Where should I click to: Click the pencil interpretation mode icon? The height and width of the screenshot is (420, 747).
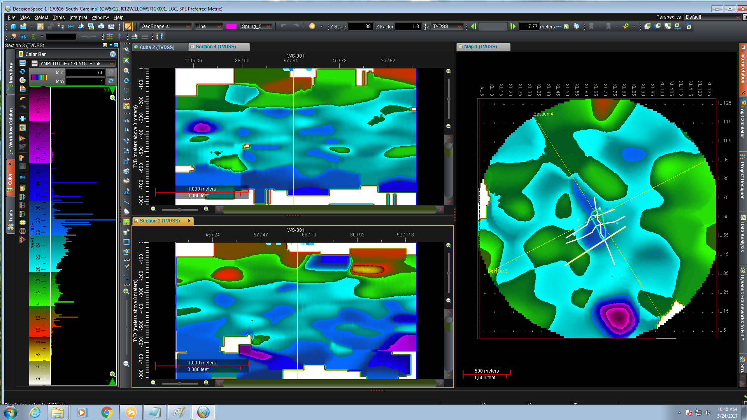click(128, 26)
